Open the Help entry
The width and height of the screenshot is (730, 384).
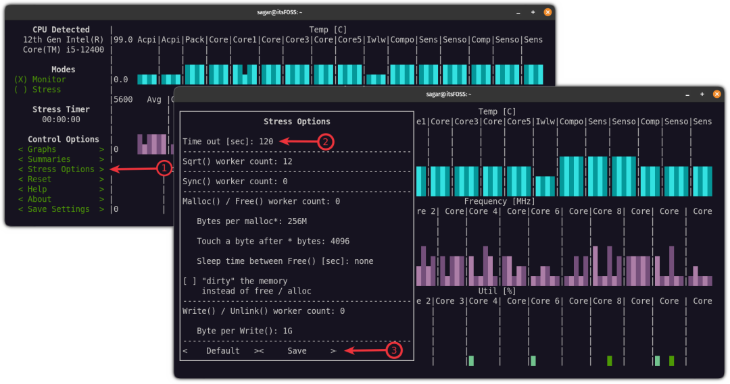pyautogui.click(x=37, y=190)
